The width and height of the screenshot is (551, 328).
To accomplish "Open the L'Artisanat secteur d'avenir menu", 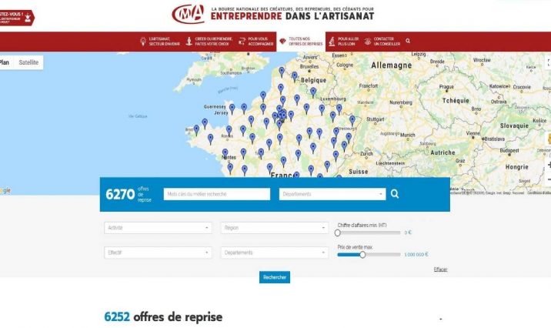I will tap(160, 42).
